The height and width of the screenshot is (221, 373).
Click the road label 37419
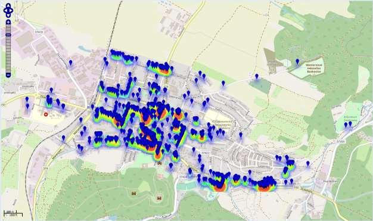click(39, 32)
